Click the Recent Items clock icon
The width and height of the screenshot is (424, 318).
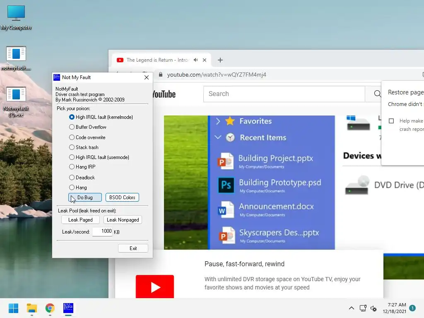[x=230, y=137]
